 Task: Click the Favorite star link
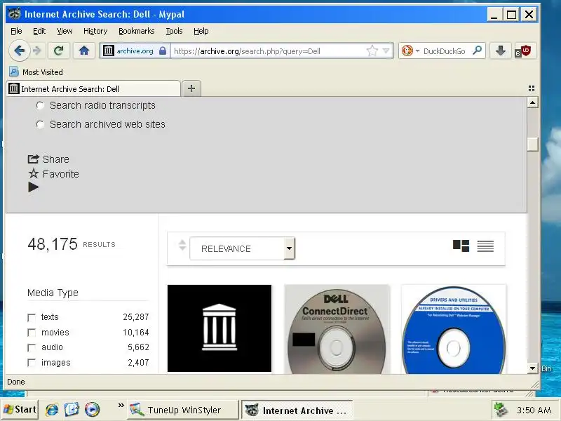54,174
